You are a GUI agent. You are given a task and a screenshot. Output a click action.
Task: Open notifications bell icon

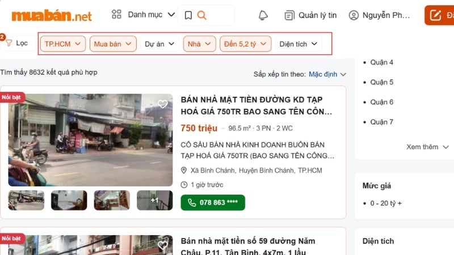coord(263,15)
